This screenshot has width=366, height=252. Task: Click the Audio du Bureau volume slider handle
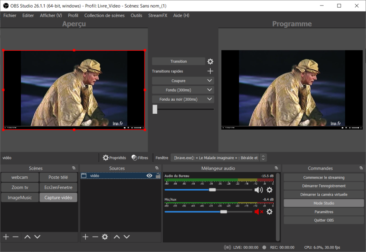(x=212, y=190)
